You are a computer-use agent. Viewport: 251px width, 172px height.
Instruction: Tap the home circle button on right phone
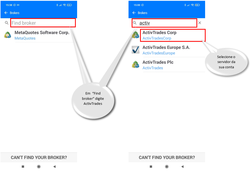pos(167,167)
